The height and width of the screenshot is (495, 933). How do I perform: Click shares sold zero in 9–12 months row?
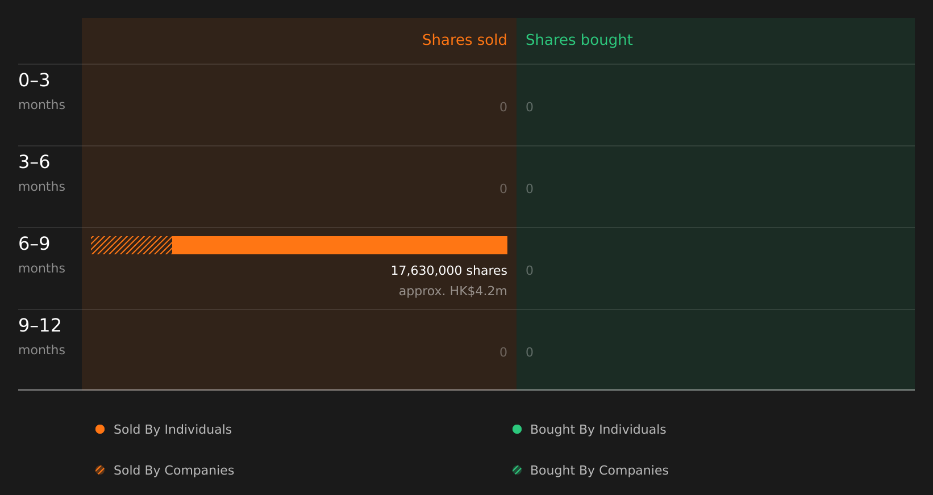coord(503,353)
